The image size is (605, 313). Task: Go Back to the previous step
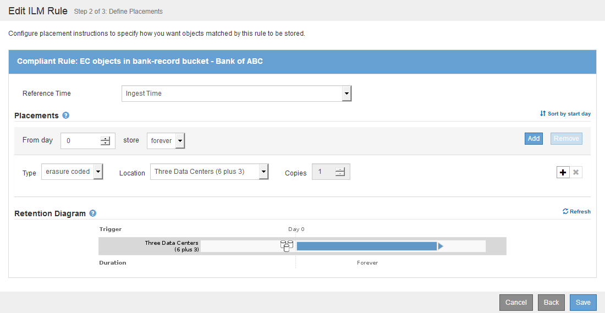point(551,303)
